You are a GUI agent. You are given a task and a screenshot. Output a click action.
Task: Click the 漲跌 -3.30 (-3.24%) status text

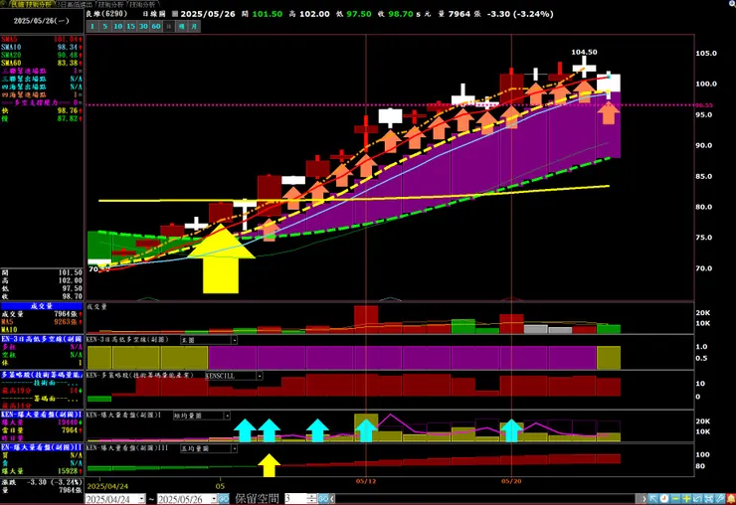tap(42, 482)
